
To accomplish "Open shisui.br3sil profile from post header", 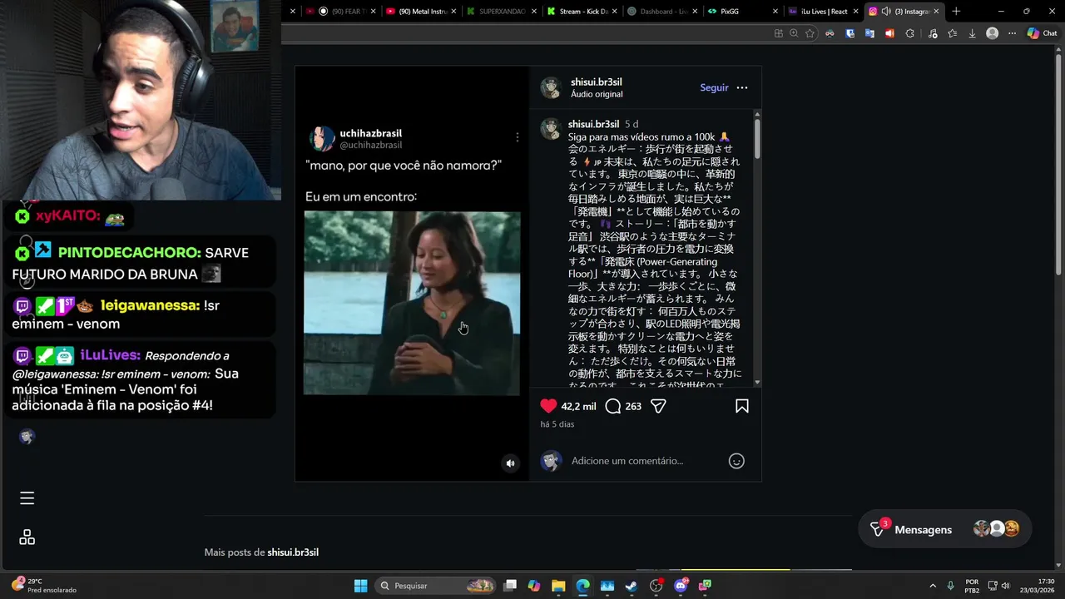I will [x=596, y=82].
